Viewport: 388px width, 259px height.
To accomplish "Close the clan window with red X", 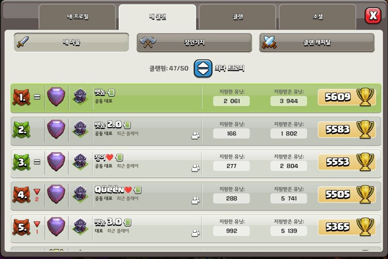I will 373,15.
